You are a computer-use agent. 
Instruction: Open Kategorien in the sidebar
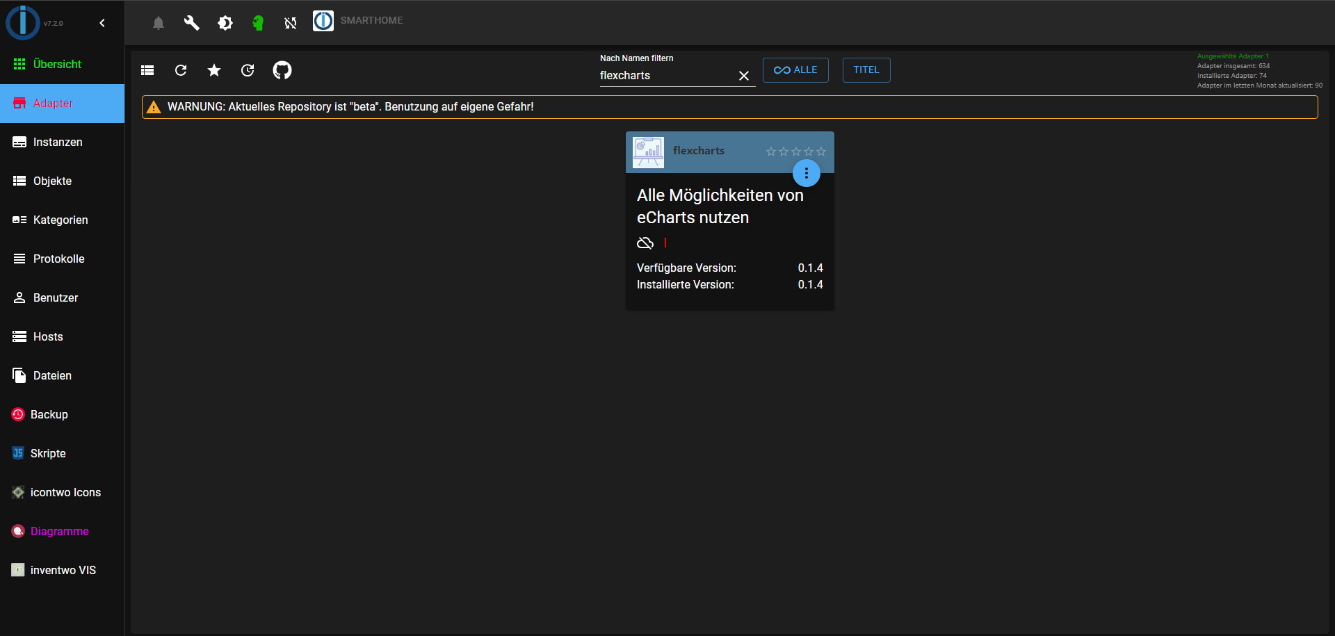pyautogui.click(x=62, y=220)
